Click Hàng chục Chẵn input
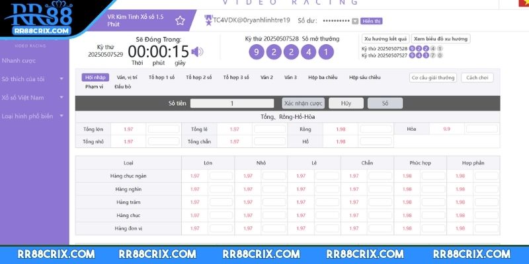The height and width of the screenshot is (264, 529). click(x=380, y=216)
